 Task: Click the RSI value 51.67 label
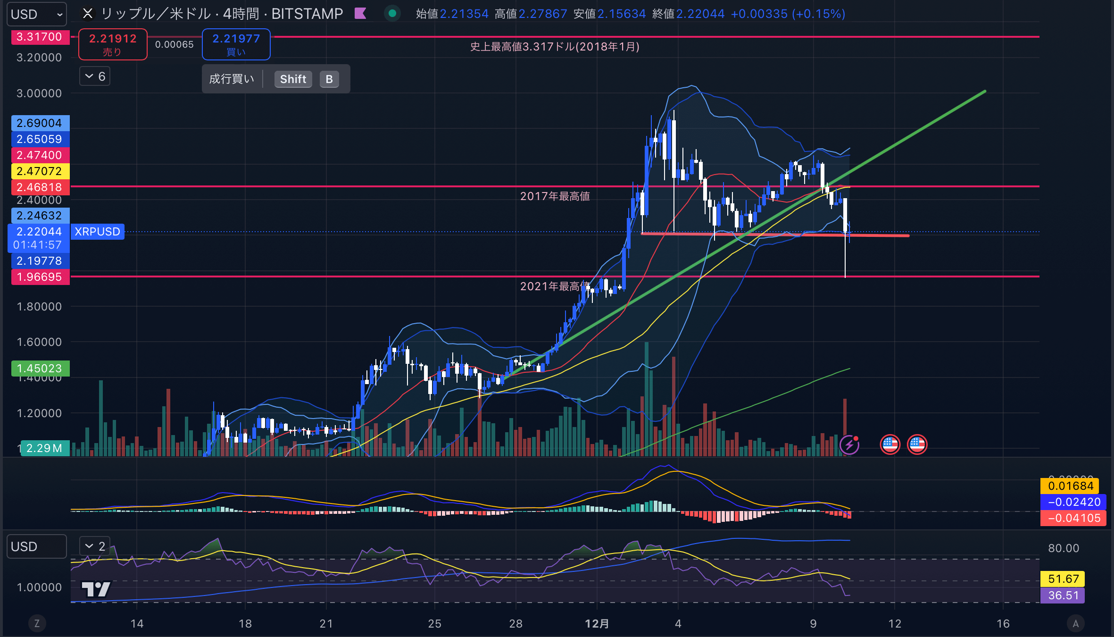[x=1063, y=579]
